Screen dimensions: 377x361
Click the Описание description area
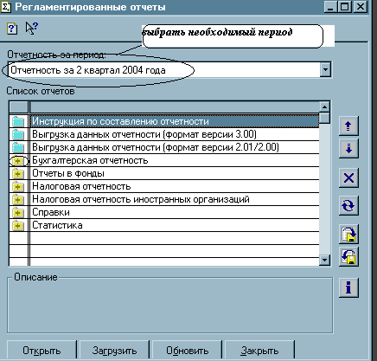[x=169, y=306]
